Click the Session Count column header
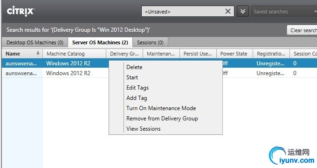The image size is (317, 168). 303,54
